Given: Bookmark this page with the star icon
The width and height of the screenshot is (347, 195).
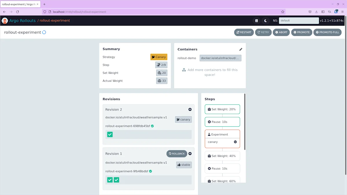Looking at the screenshot, I should [x=283, y=12].
